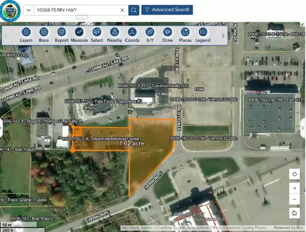This screenshot has width=306, height=232.
Task: Open the Nearby search tool
Action: tap(114, 35)
